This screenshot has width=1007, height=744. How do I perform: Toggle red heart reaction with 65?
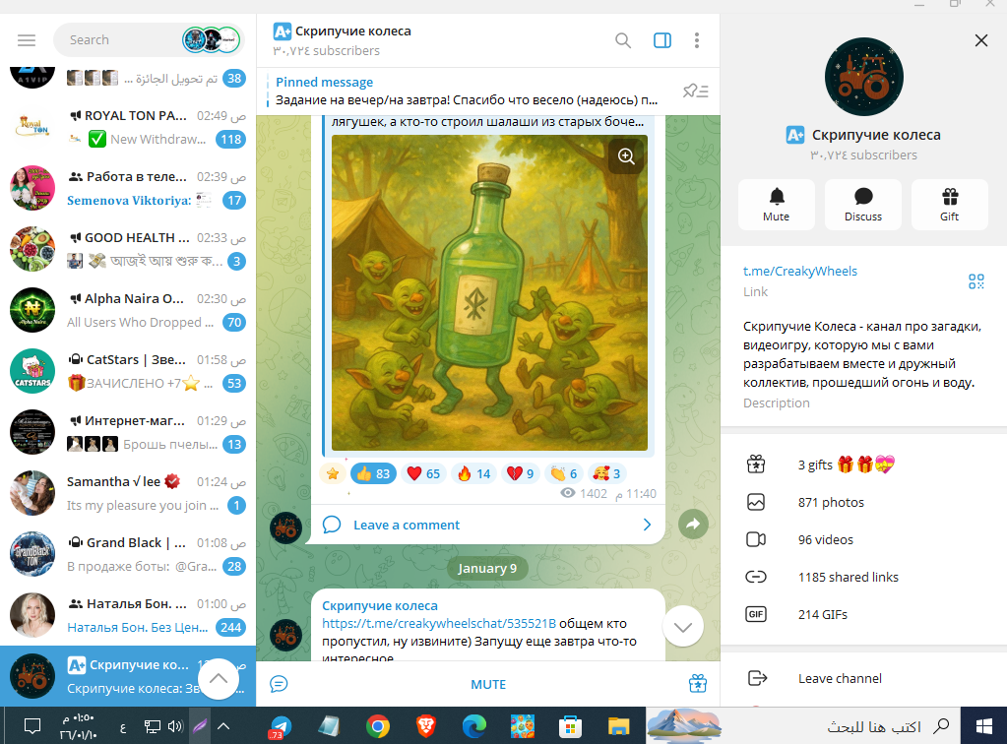click(x=424, y=473)
